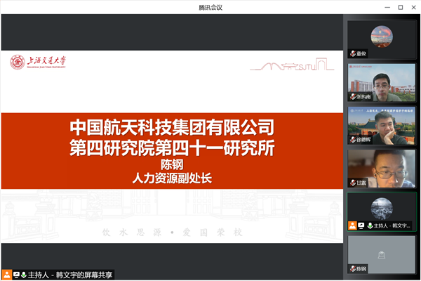Click the 主持人 - 韩文宇的屏幕共享 label
Screen dimensions: 421x281
click(71, 275)
